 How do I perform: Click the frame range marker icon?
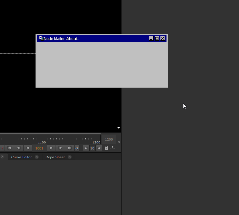tap(113, 148)
